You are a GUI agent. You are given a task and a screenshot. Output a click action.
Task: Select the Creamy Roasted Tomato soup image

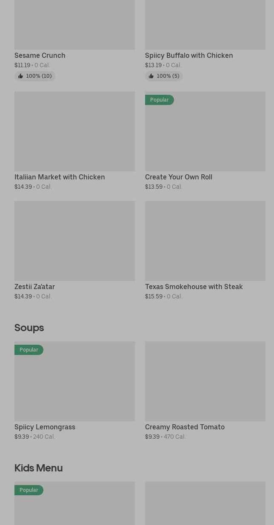coord(205,381)
